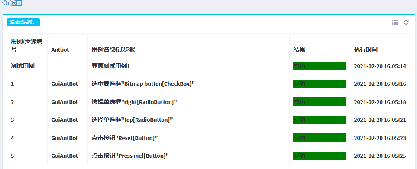Screen dimensions: 417x169
Task: Click the timestamp 2021-02-20 16:05:21
Action: (380, 120)
